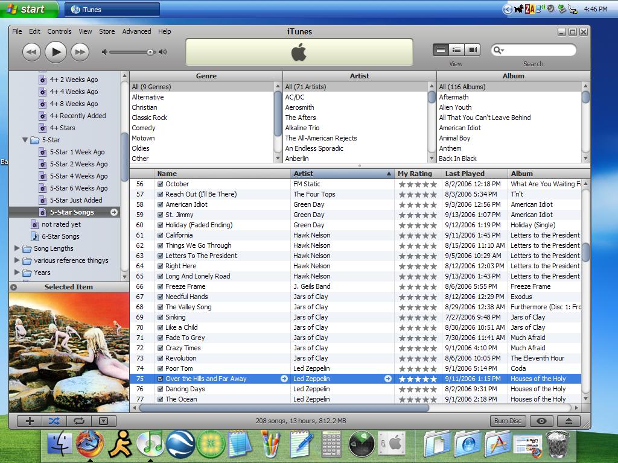Click the Houses of the Holy artwork
The height and width of the screenshot is (463, 618).
tap(69, 352)
